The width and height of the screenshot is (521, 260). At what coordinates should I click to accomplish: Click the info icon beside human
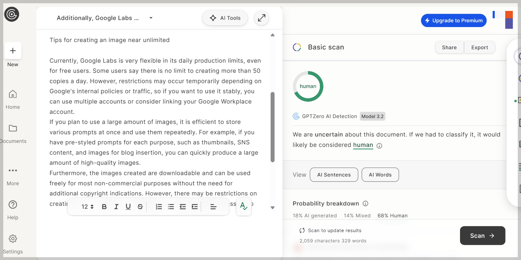click(379, 146)
